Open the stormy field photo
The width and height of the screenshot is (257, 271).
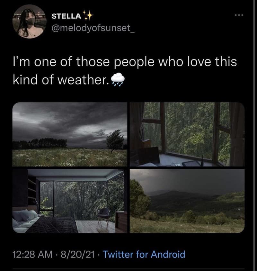70,134
